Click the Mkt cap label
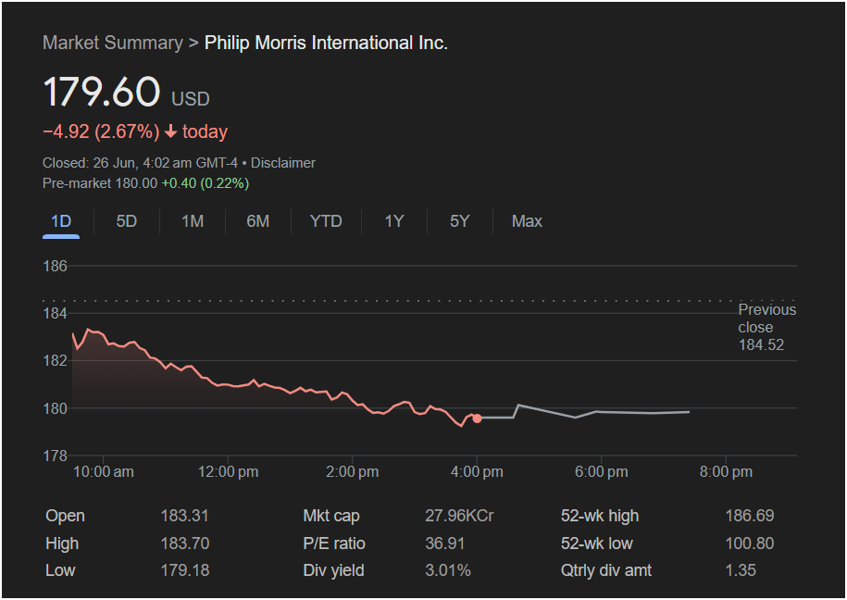This screenshot has width=847, height=600. point(331,516)
